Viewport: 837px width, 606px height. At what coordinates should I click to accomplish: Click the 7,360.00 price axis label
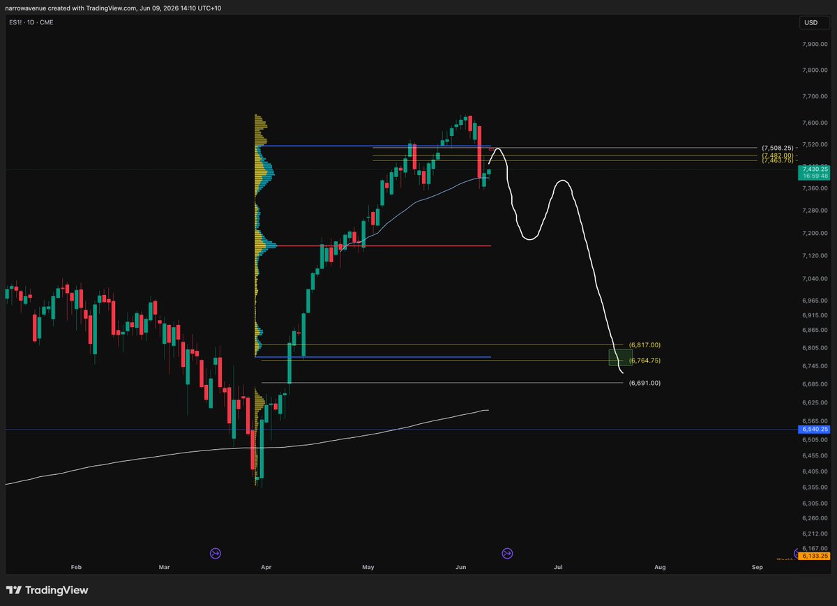(815, 188)
